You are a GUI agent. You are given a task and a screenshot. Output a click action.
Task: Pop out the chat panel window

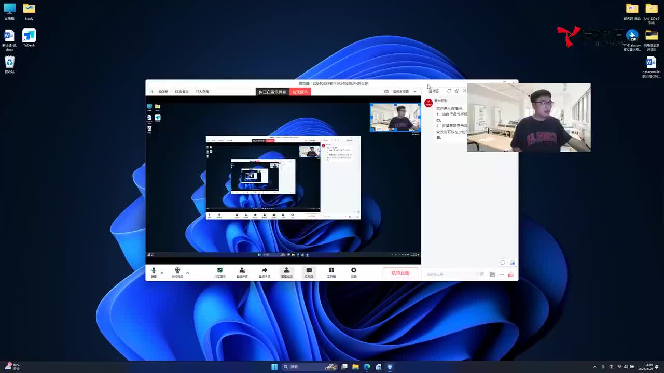coord(457,91)
